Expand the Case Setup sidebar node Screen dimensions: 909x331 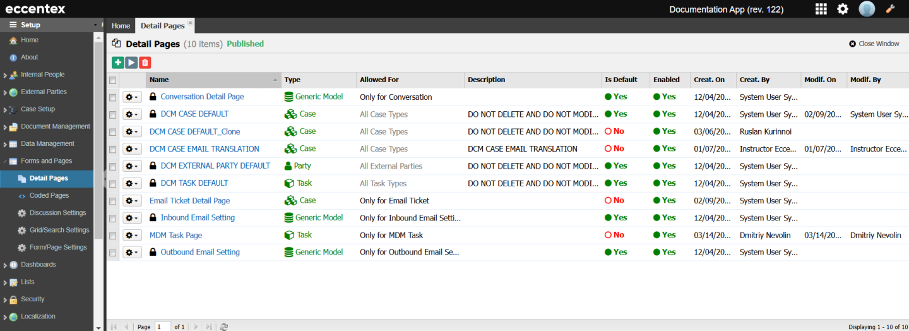pos(5,110)
